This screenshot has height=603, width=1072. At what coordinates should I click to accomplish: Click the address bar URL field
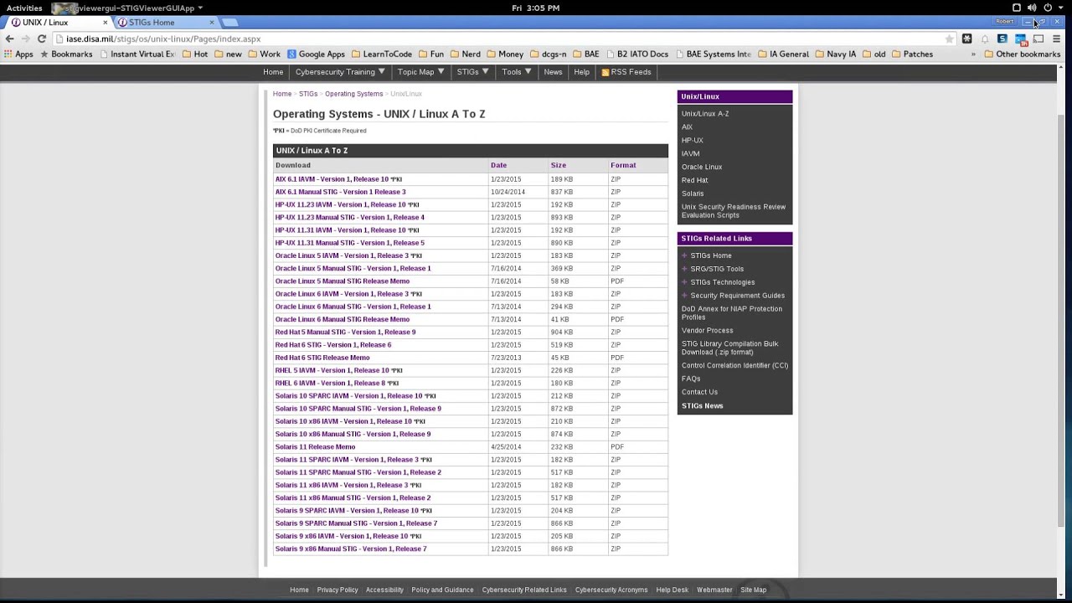pyautogui.click(x=502, y=39)
